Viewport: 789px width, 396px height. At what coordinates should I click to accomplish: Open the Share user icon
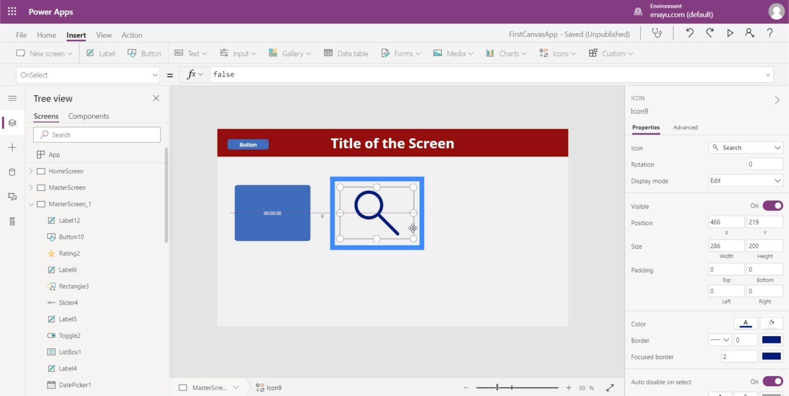[750, 33]
